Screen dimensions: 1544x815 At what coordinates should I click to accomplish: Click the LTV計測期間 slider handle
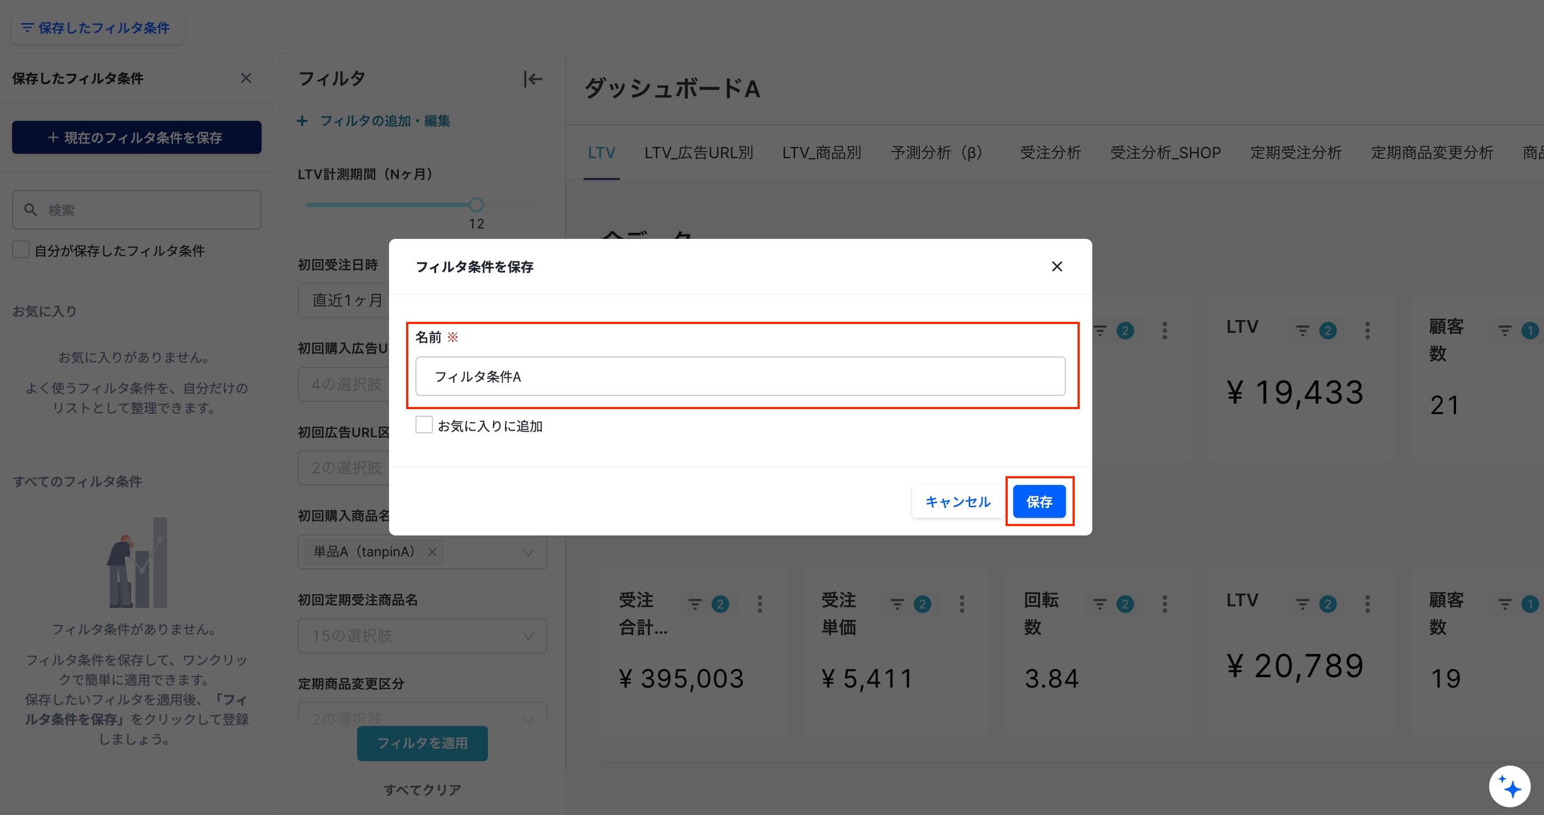click(x=476, y=205)
